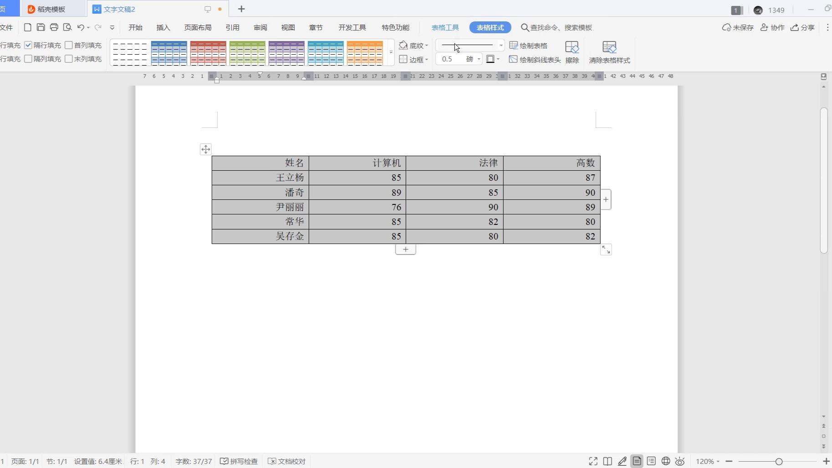Open the 文档校对 proofreading tool
The height and width of the screenshot is (468, 832).
pos(286,461)
